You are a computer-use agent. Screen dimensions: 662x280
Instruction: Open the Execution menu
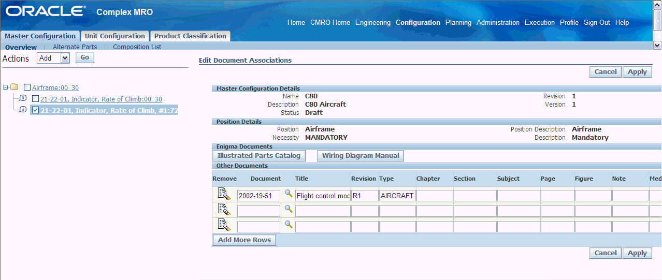pos(540,22)
